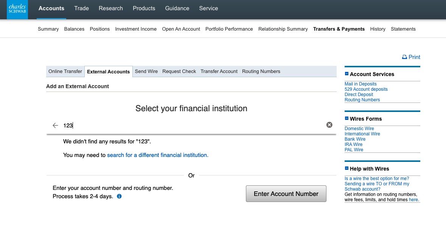Click the printer icon to print
The image size is (446, 233).
coord(404,57)
